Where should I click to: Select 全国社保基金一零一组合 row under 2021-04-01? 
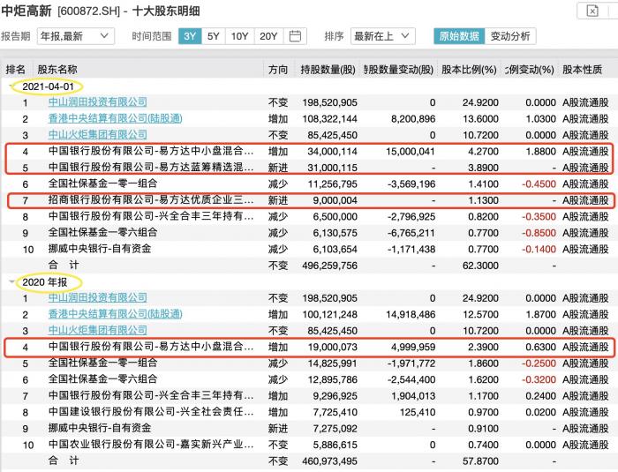309,184
